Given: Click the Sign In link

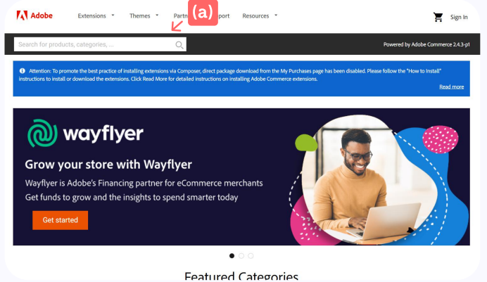Looking at the screenshot, I should [x=459, y=17].
